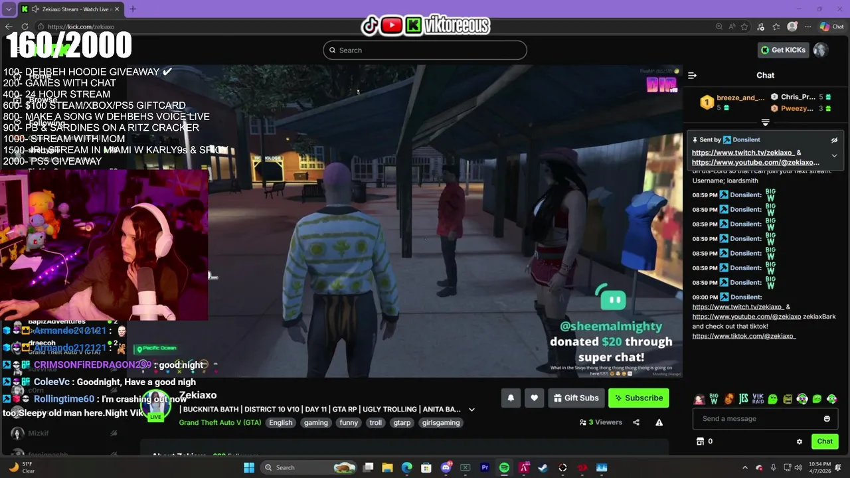Click Donsilent username in pinned message
The height and width of the screenshot is (478, 850).
click(x=746, y=140)
